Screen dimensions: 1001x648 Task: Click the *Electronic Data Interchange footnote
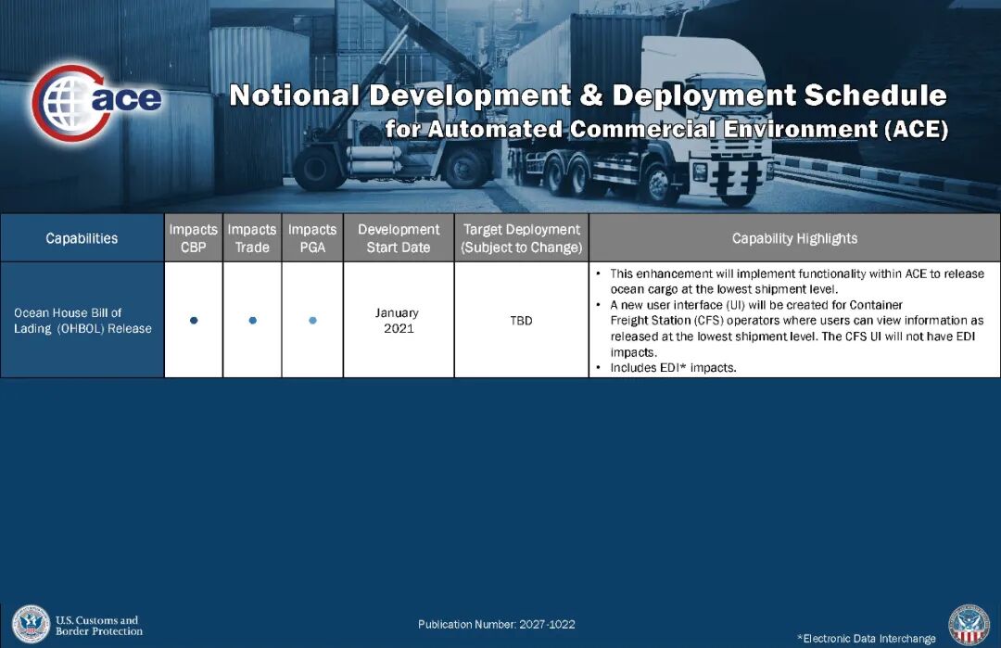tap(867, 639)
